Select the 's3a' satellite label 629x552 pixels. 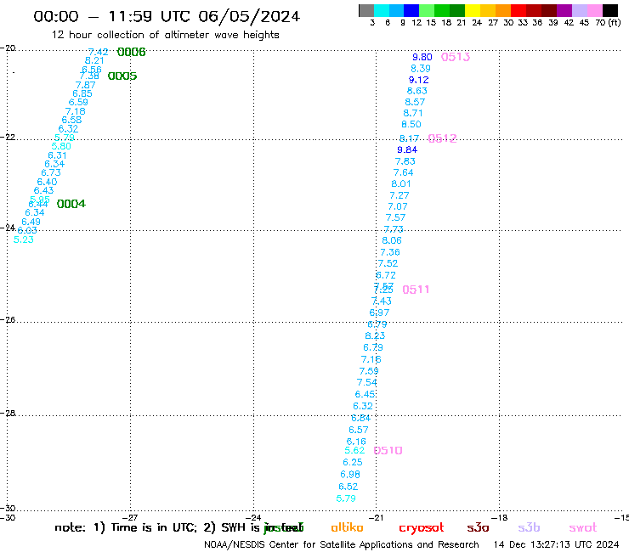pyautogui.click(x=478, y=527)
